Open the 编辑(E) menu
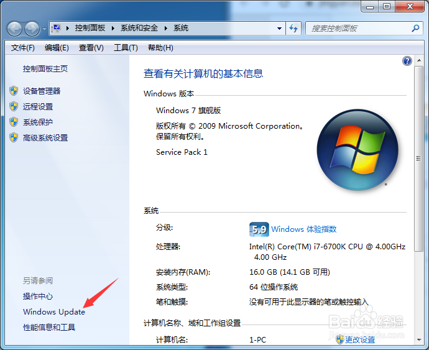Screen dimensions: 429x350 (x=57, y=48)
